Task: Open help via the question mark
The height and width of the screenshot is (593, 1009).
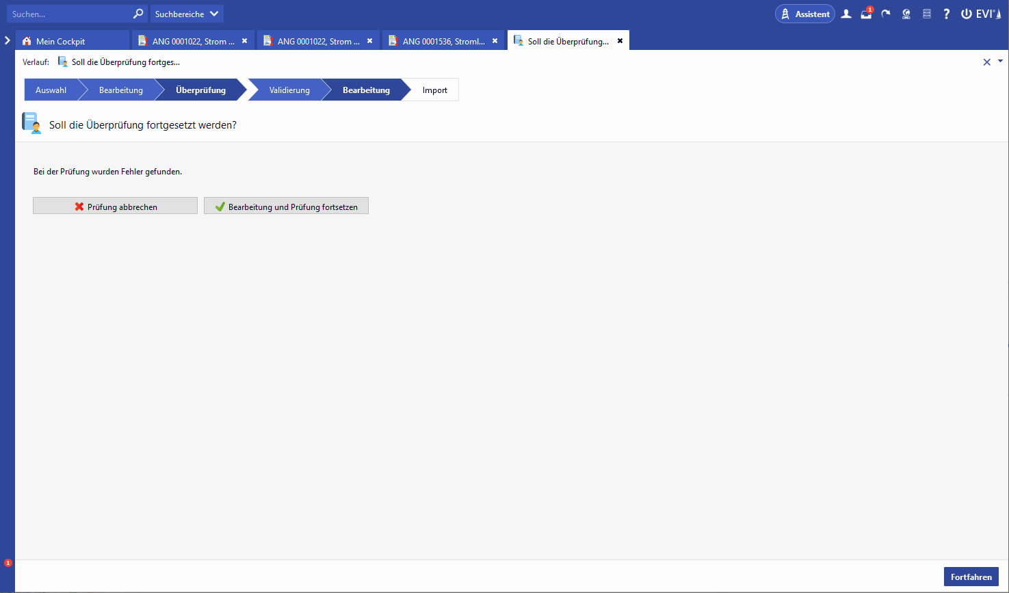Action: click(x=946, y=14)
